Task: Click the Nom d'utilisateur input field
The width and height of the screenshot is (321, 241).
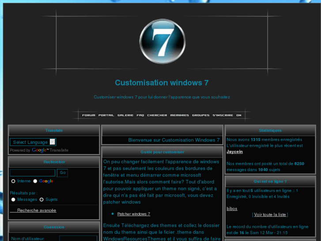Action: click(x=78, y=238)
